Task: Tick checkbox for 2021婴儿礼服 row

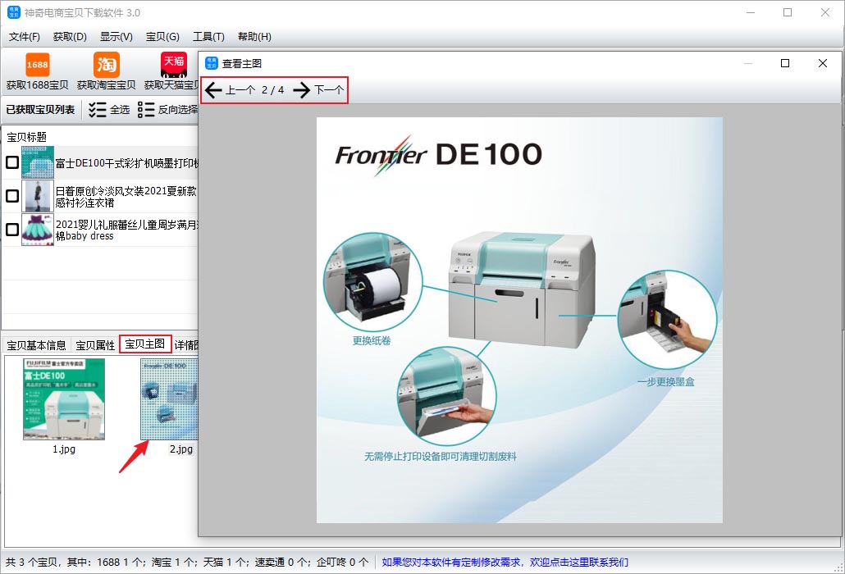Action: tap(11, 230)
